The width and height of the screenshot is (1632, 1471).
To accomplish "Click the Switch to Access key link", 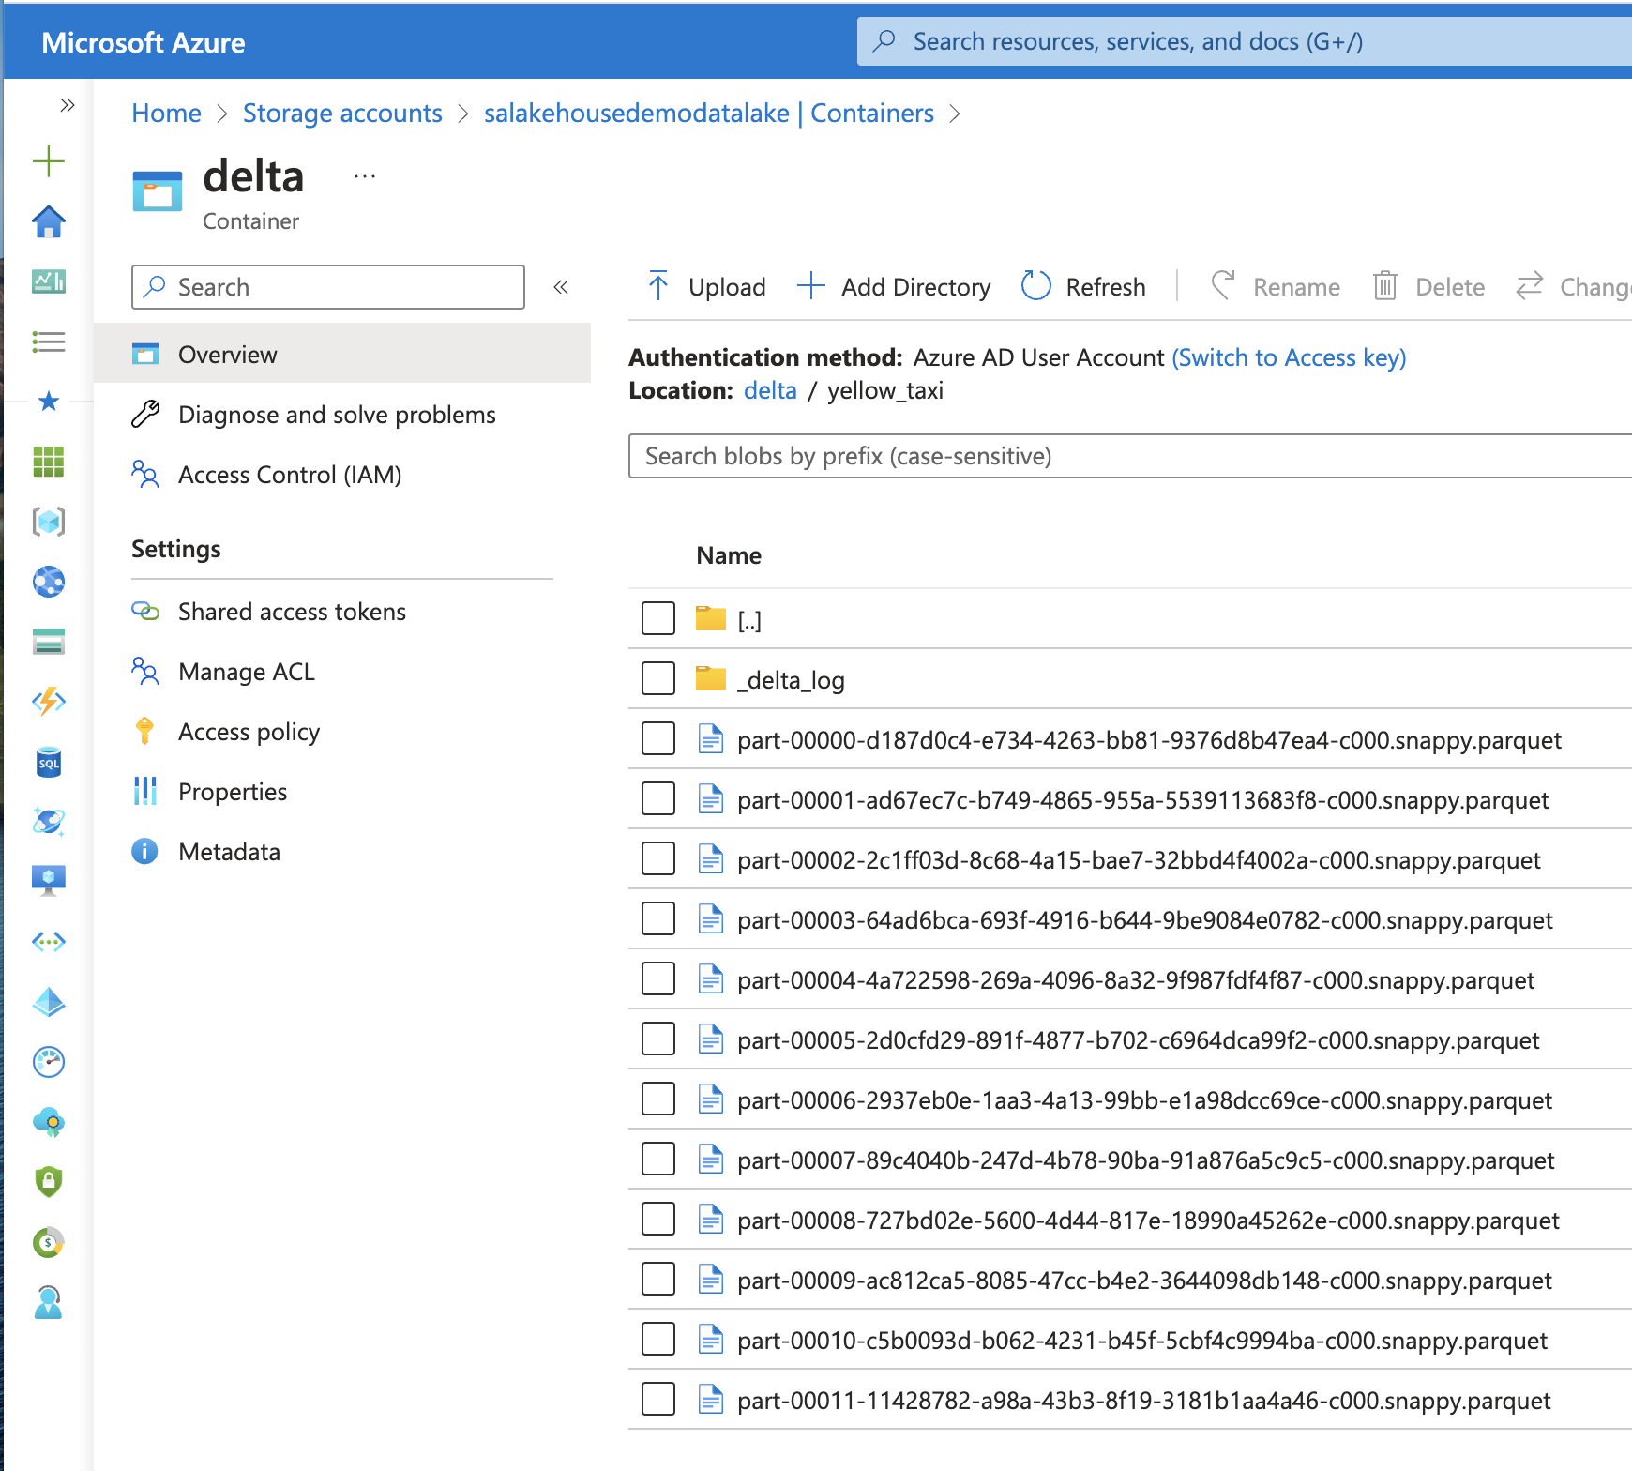I will pyautogui.click(x=1288, y=357).
